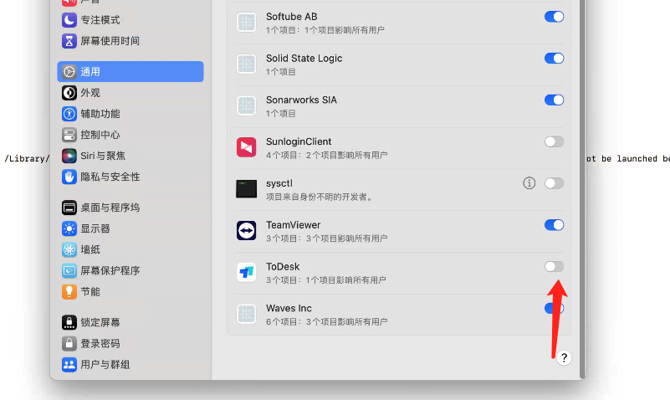
Task: Click ToDesk's '3个项目：1个项目影响所有用户' text
Action: click(x=326, y=280)
